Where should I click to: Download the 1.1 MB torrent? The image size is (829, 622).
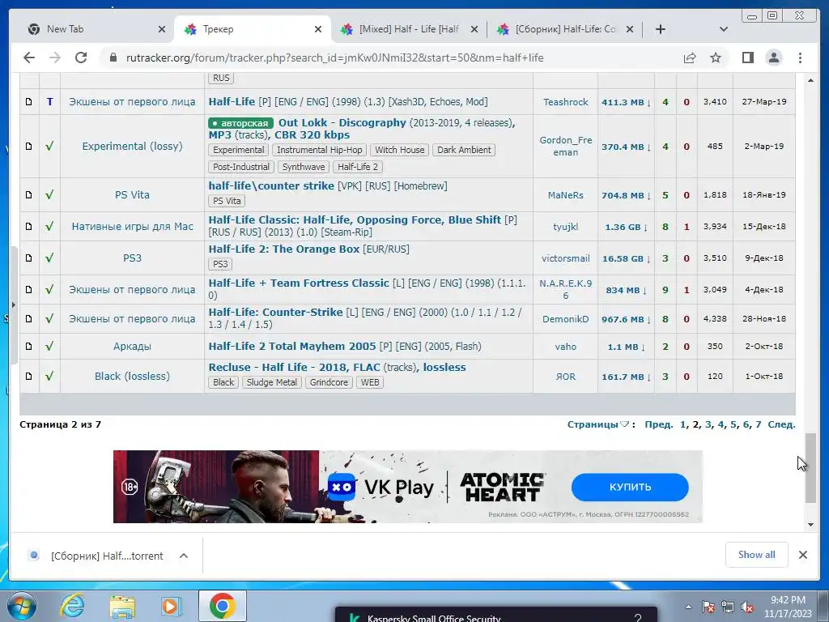626,347
